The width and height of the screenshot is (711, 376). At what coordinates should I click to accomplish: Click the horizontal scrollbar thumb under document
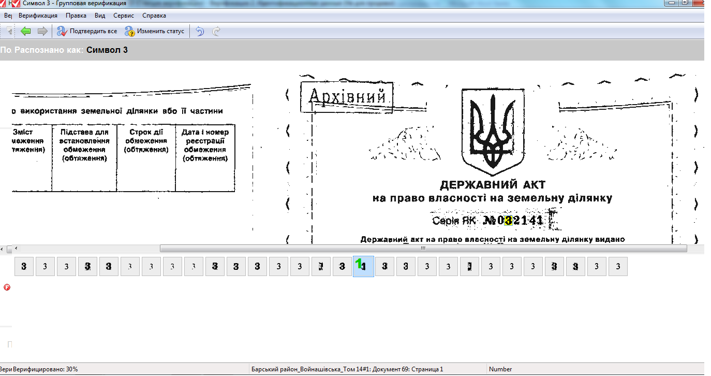(423, 249)
